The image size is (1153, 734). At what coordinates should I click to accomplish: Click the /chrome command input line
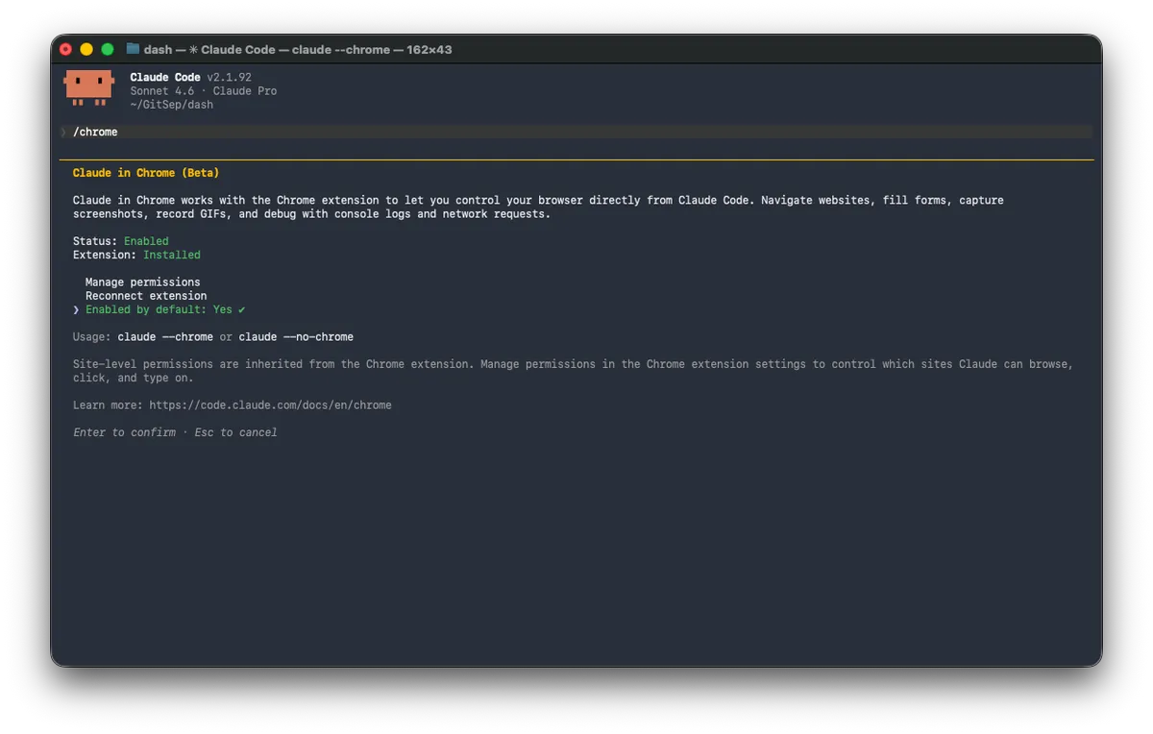pos(576,132)
